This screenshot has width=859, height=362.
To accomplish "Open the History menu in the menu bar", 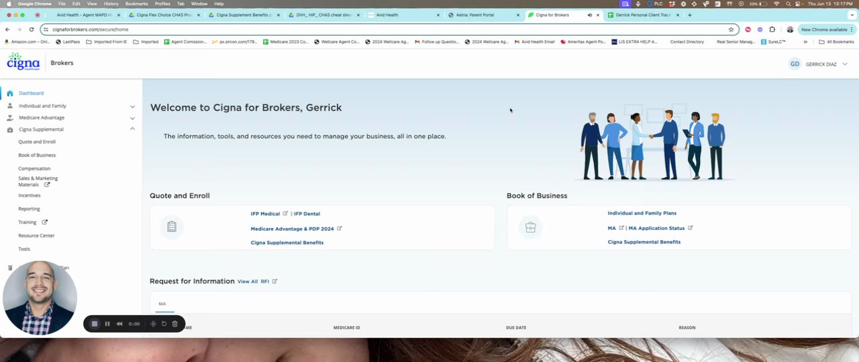I will click(x=111, y=4).
